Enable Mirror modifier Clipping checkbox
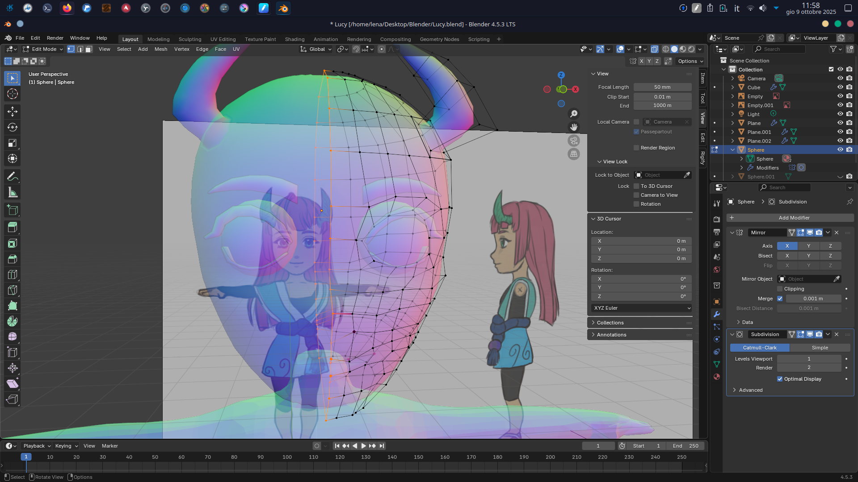The height and width of the screenshot is (482, 858). pos(780,289)
